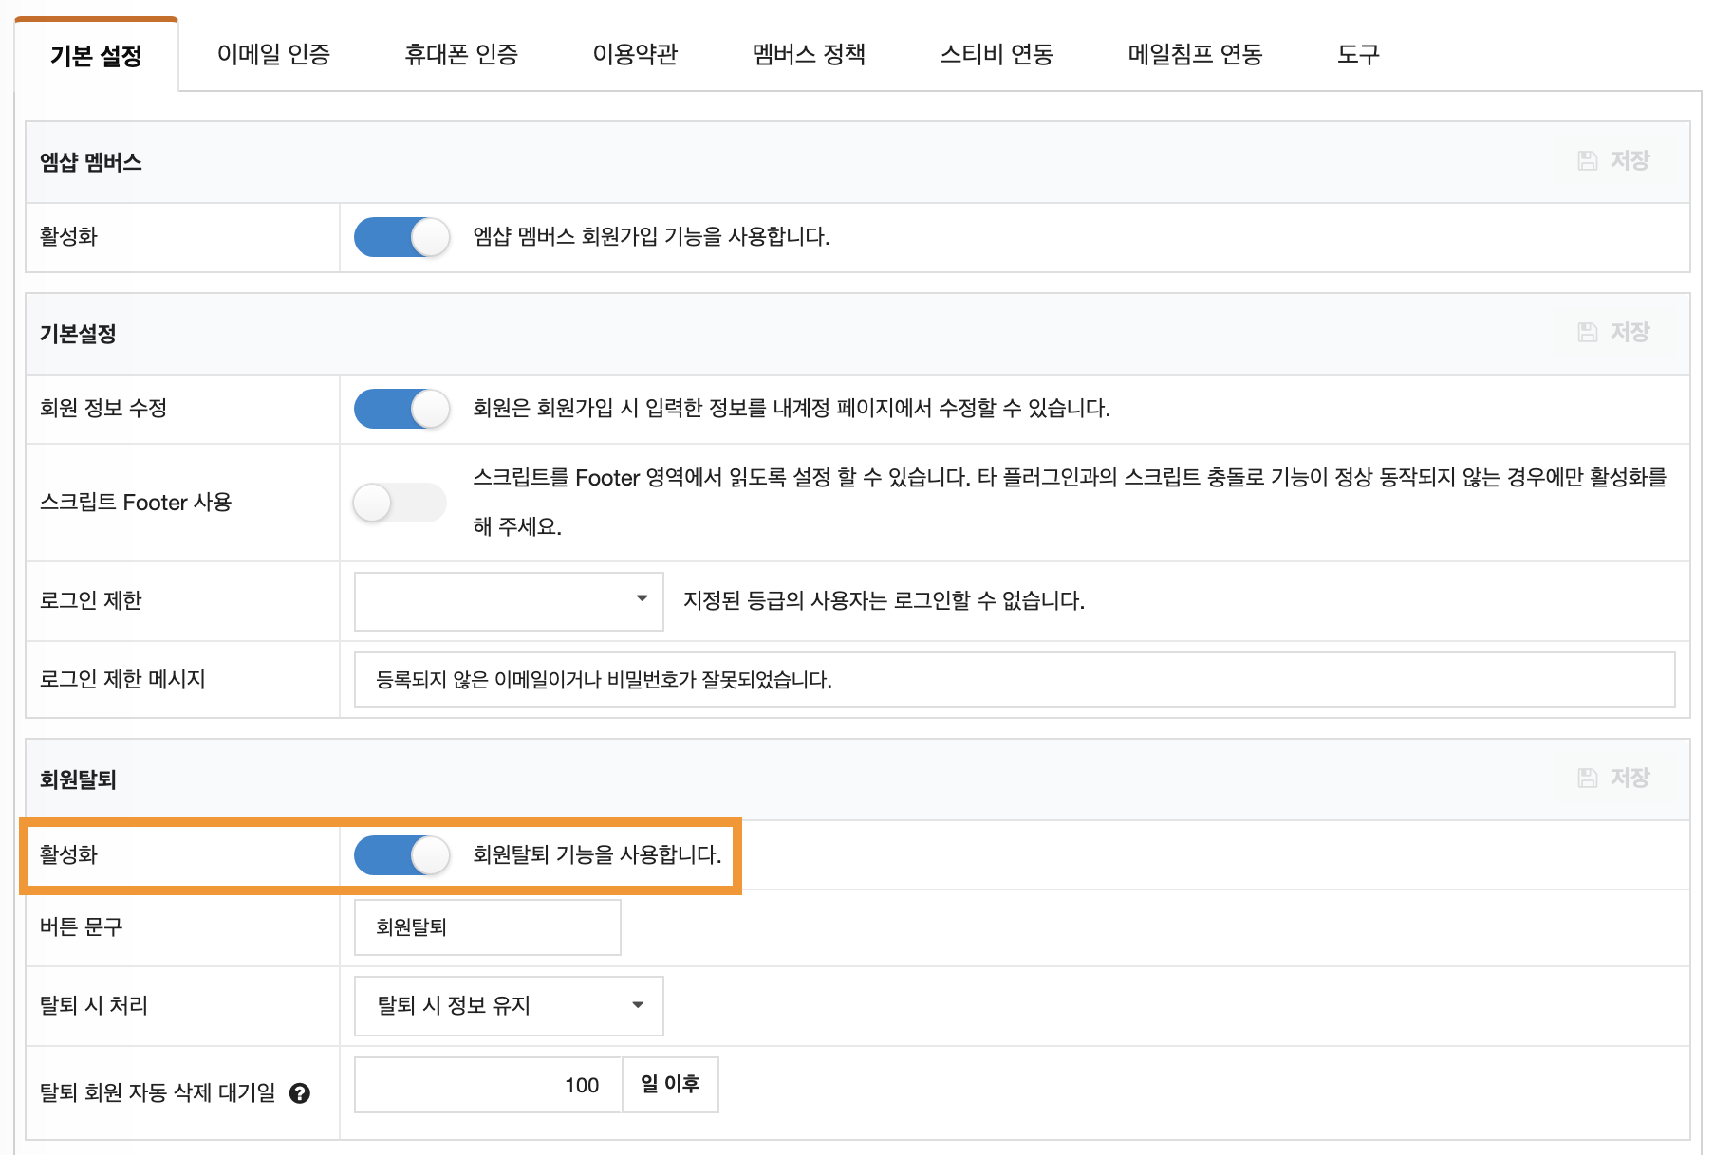Toggle off 회원 정보 수정
Screen dimensions: 1714x1155
click(401, 409)
